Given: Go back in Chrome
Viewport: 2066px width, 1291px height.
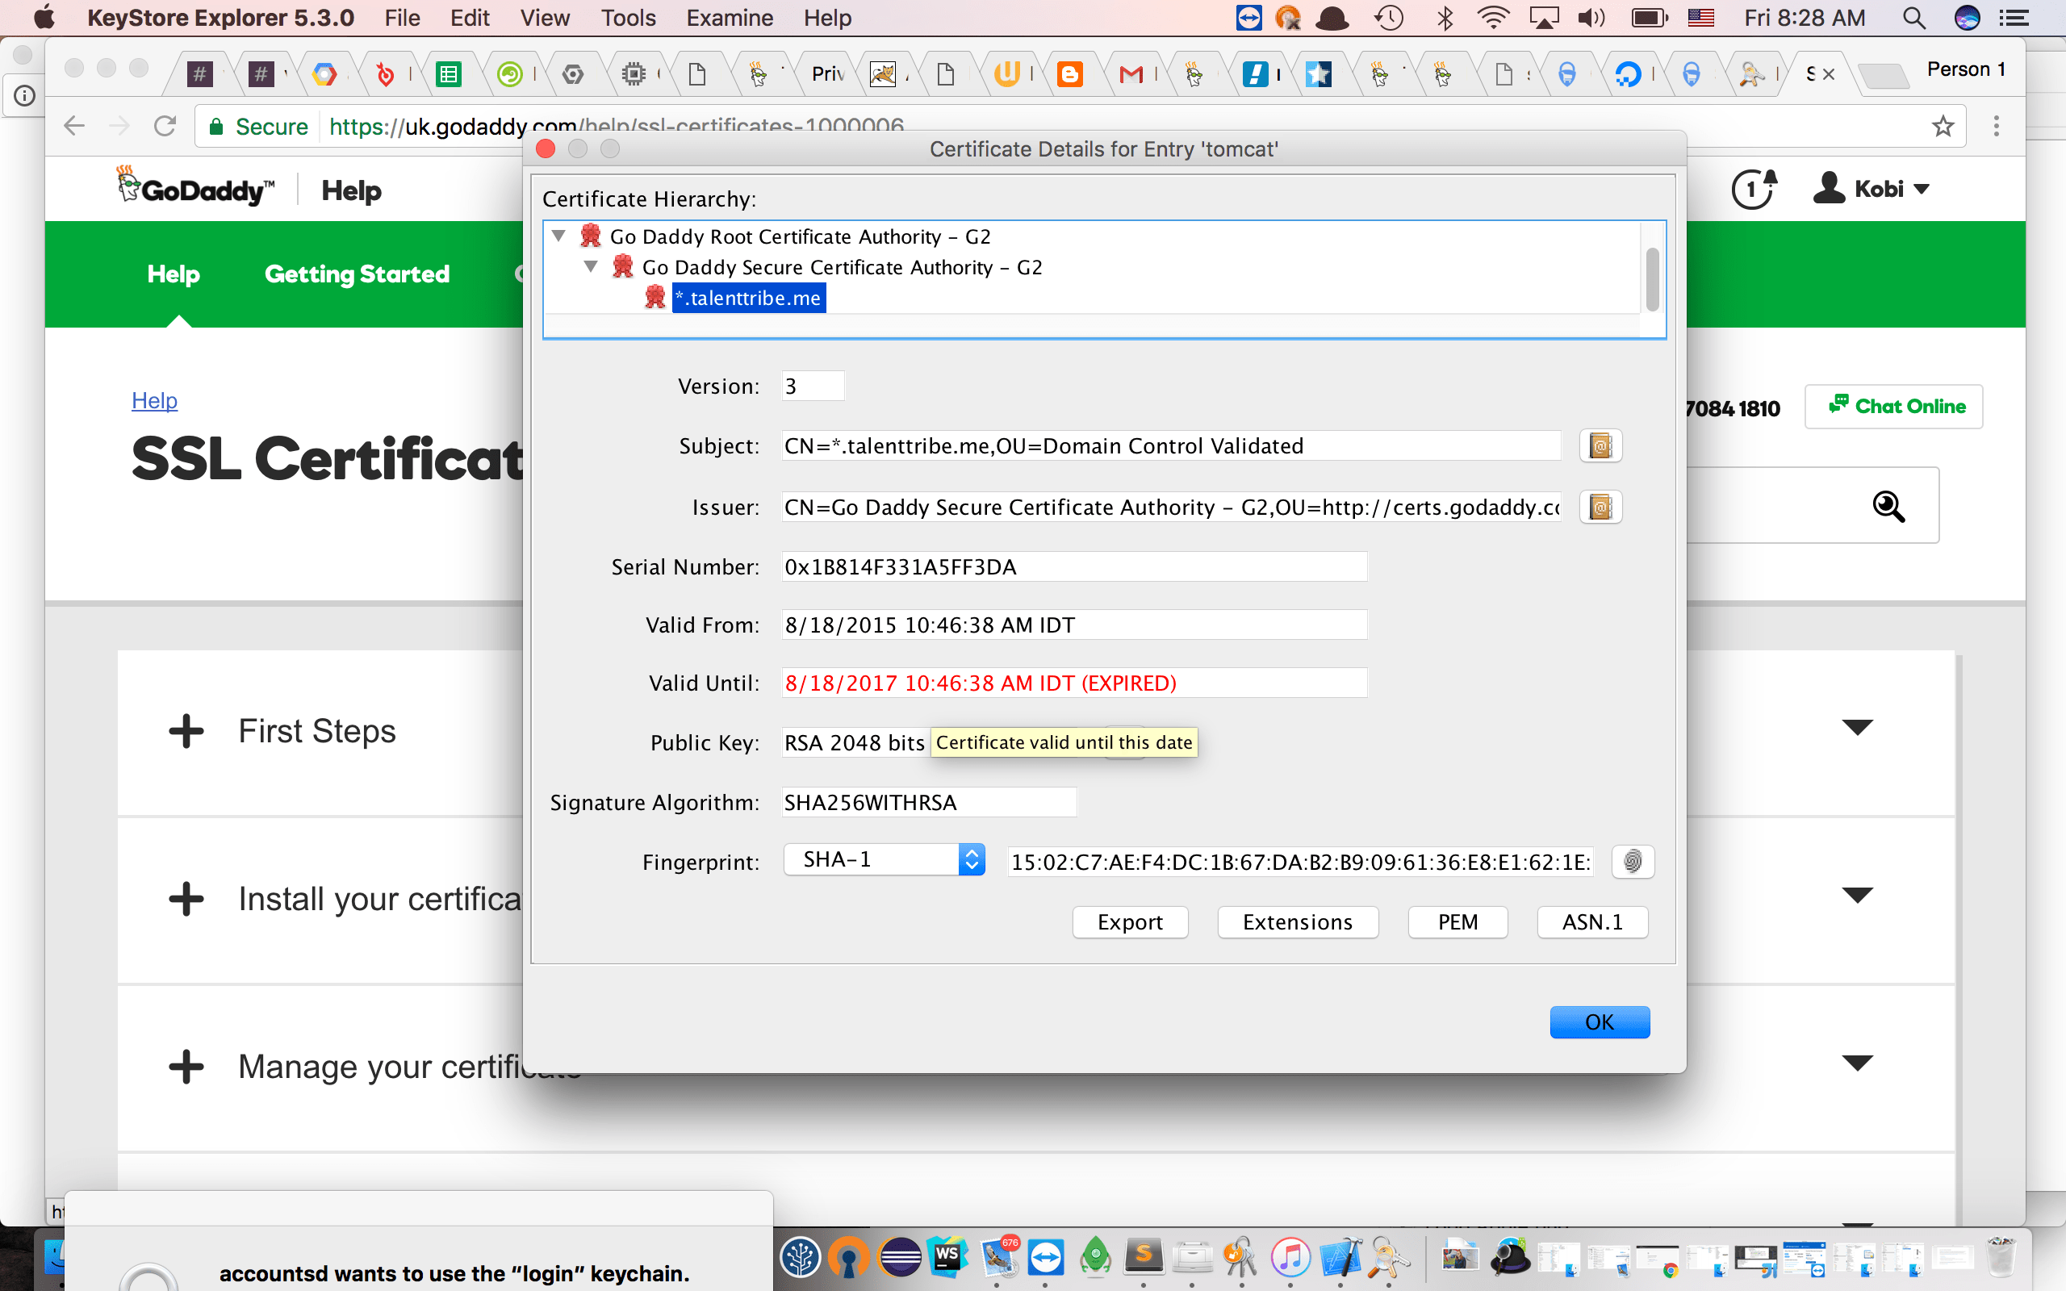Looking at the screenshot, I should [74, 127].
